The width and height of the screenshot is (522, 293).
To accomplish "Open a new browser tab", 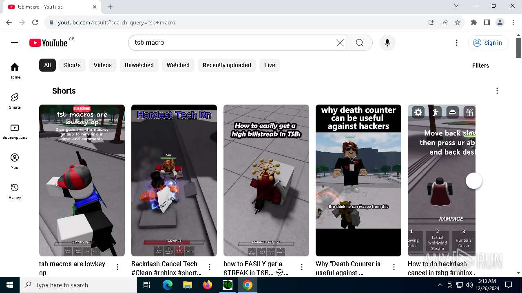I will point(110,7).
